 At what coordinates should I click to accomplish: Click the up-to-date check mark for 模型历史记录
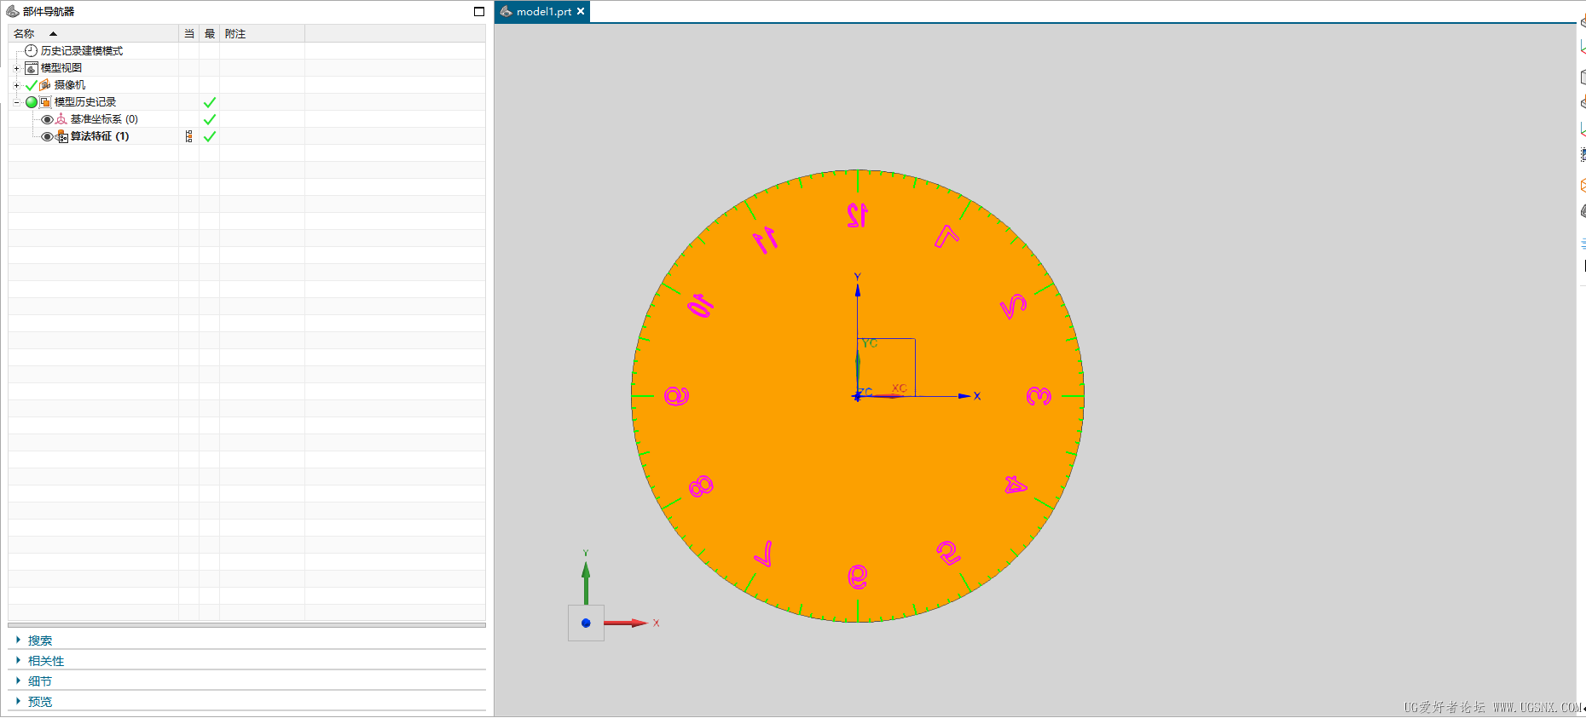click(210, 102)
